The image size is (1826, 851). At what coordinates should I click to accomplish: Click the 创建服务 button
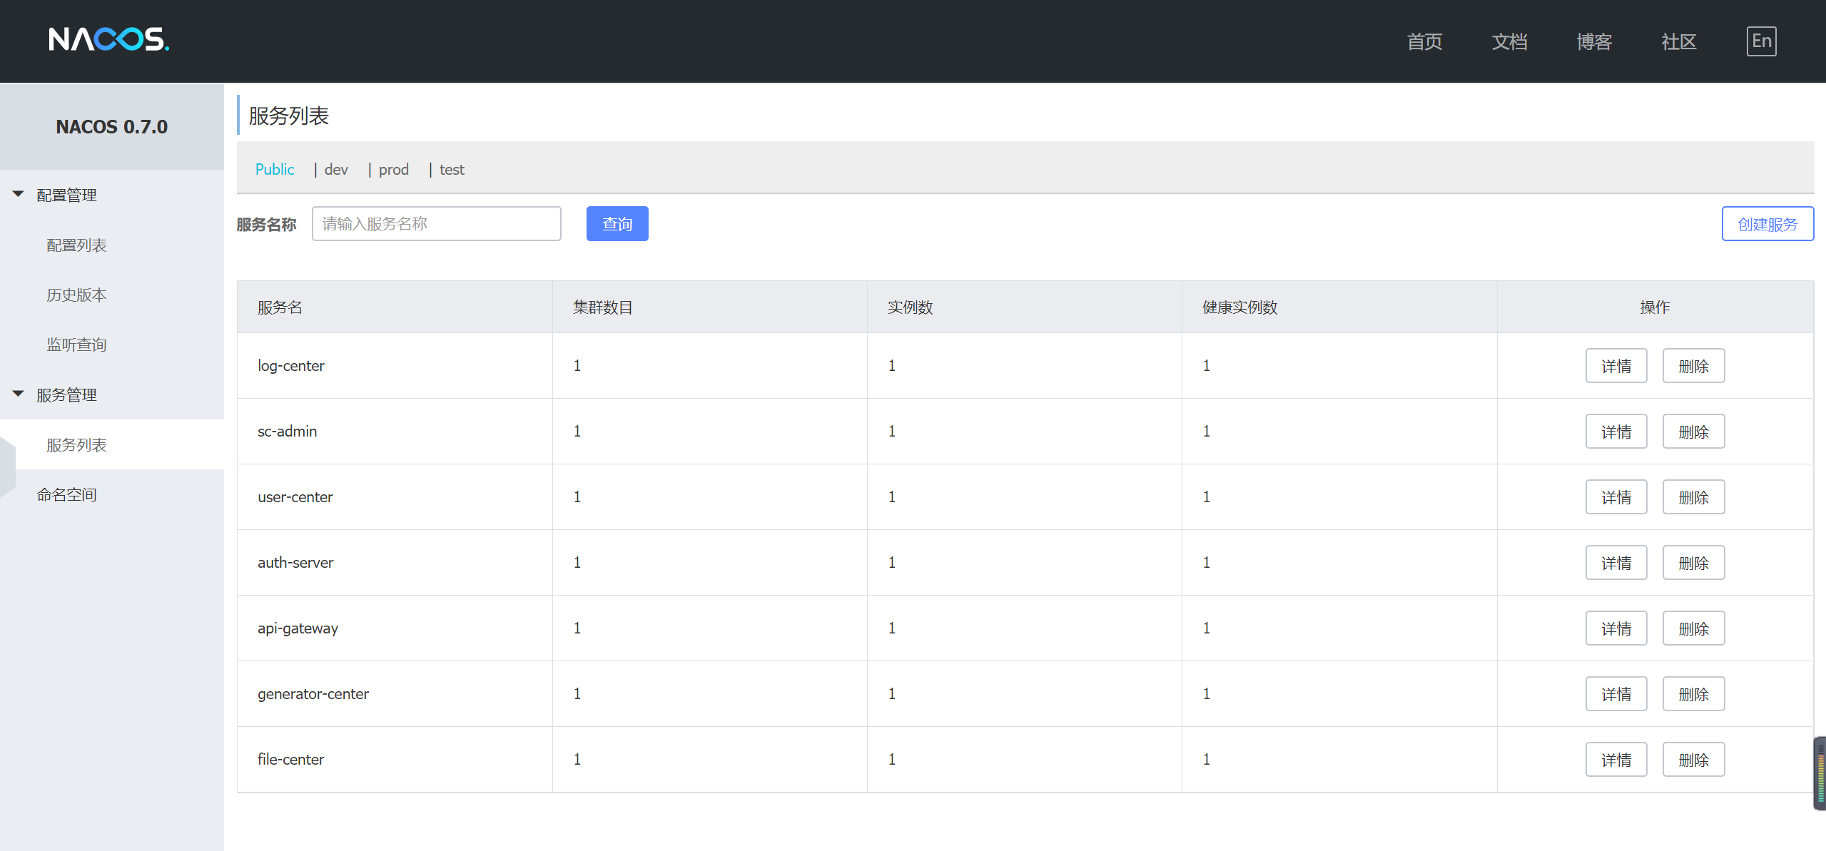[1767, 224]
